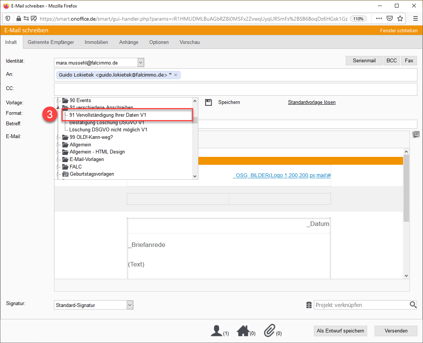Image resolution: width=423 pixels, height=343 pixels.
Task: Click the house properties icon at bottom
Action: [243, 331]
